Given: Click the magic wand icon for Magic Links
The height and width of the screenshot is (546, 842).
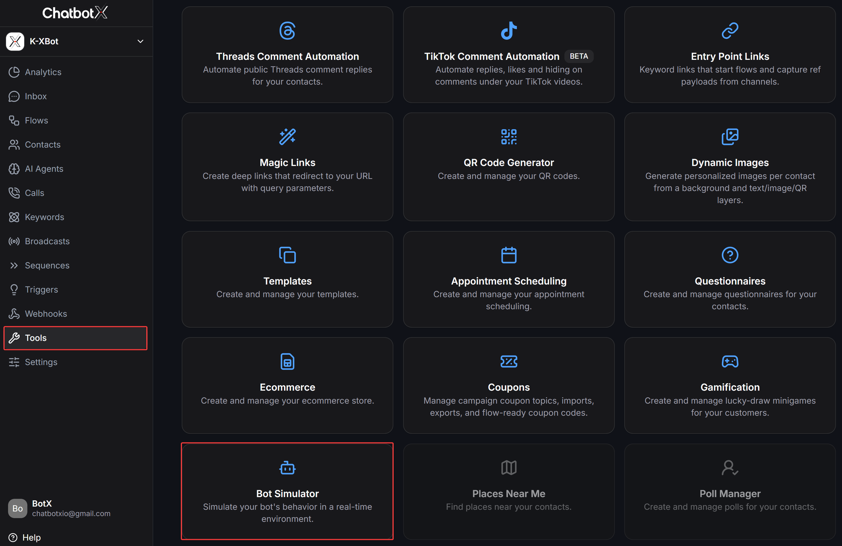Looking at the screenshot, I should pos(287,137).
